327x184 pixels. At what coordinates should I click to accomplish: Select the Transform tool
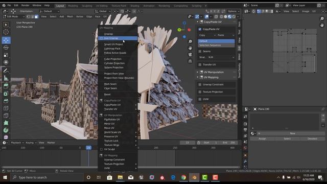click(x=6, y=62)
